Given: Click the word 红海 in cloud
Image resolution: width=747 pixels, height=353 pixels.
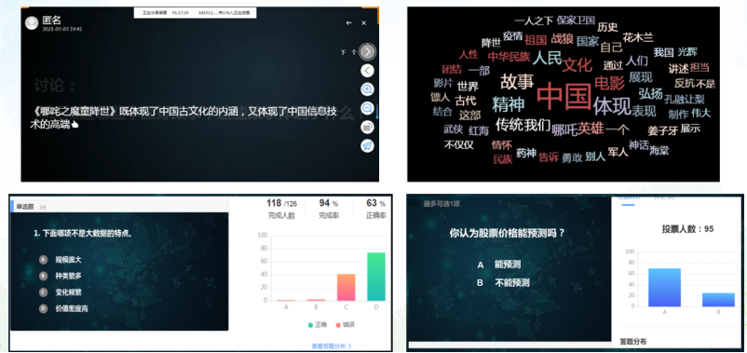Looking at the screenshot, I should coord(479,130).
